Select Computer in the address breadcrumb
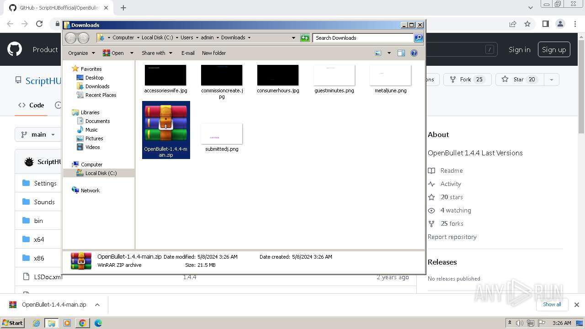This screenshot has width=585, height=329. pyautogui.click(x=123, y=38)
